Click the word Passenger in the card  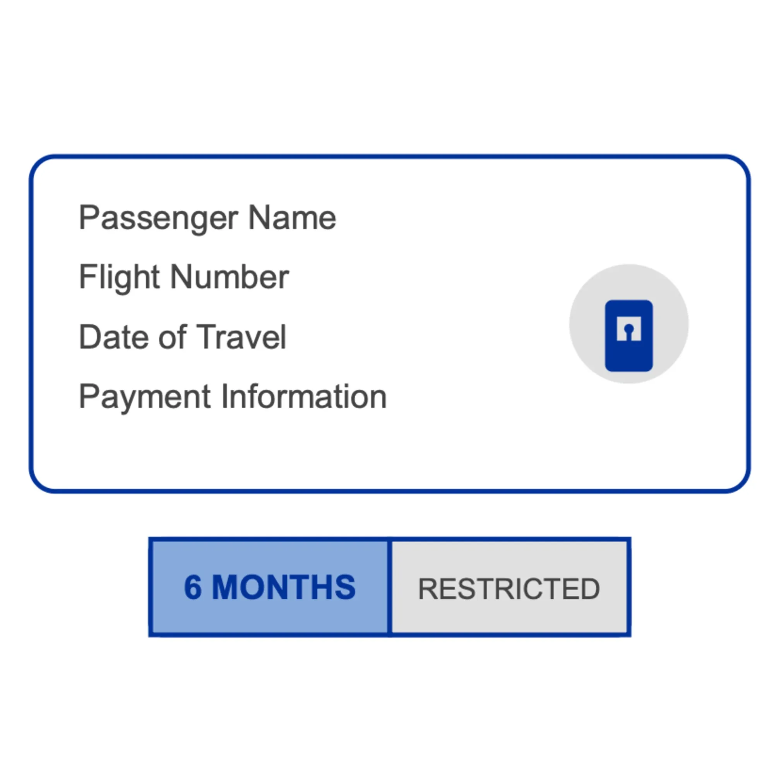[159, 218]
